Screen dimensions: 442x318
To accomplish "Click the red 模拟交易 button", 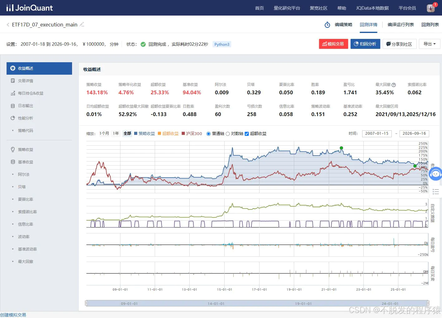I will (x=333, y=44).
